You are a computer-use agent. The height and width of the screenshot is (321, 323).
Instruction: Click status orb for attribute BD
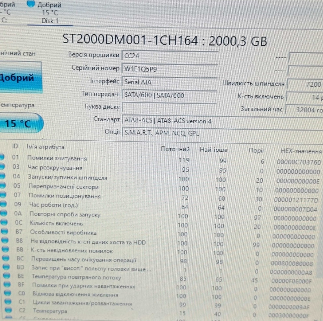click(6, 267)
